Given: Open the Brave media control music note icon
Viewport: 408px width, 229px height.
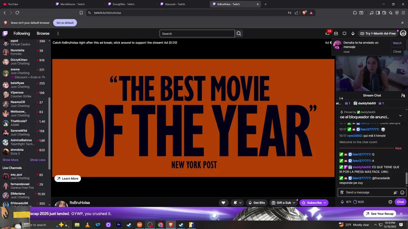Looking at the screenshot, I should point(371,13).
